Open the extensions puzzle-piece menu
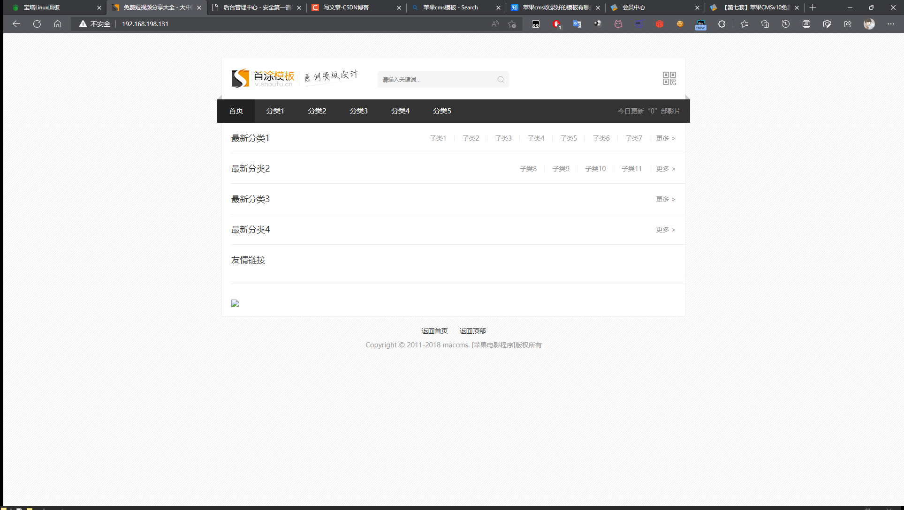904x510 pixels. click(x=722, y=24)
